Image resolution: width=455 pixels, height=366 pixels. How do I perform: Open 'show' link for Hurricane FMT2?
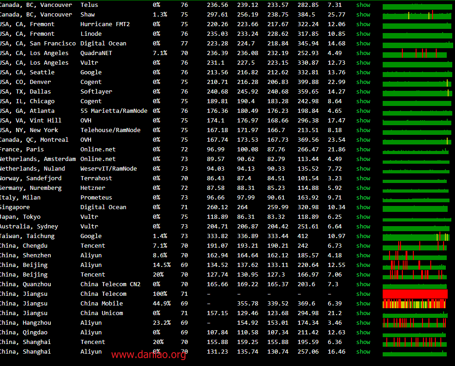coord(363,24)
